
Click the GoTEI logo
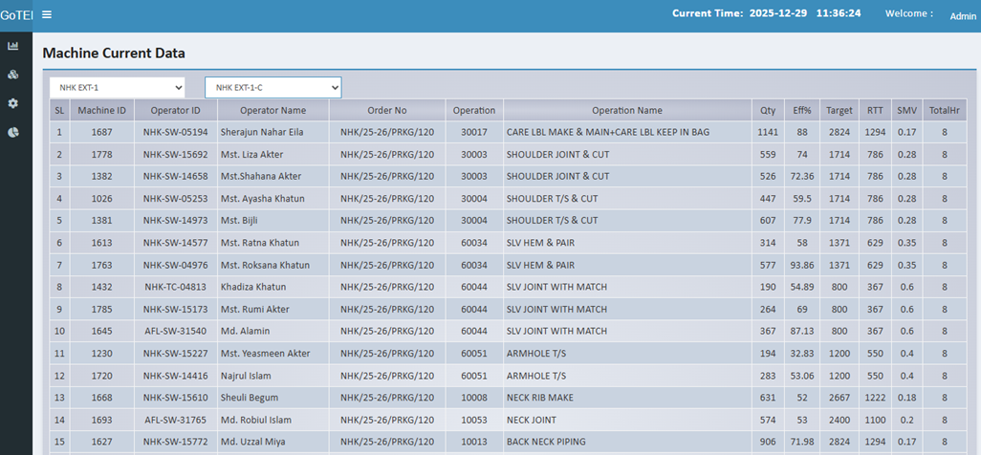14,14
